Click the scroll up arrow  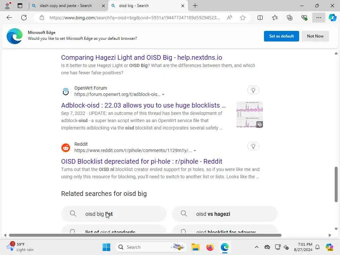click(336, 53)
